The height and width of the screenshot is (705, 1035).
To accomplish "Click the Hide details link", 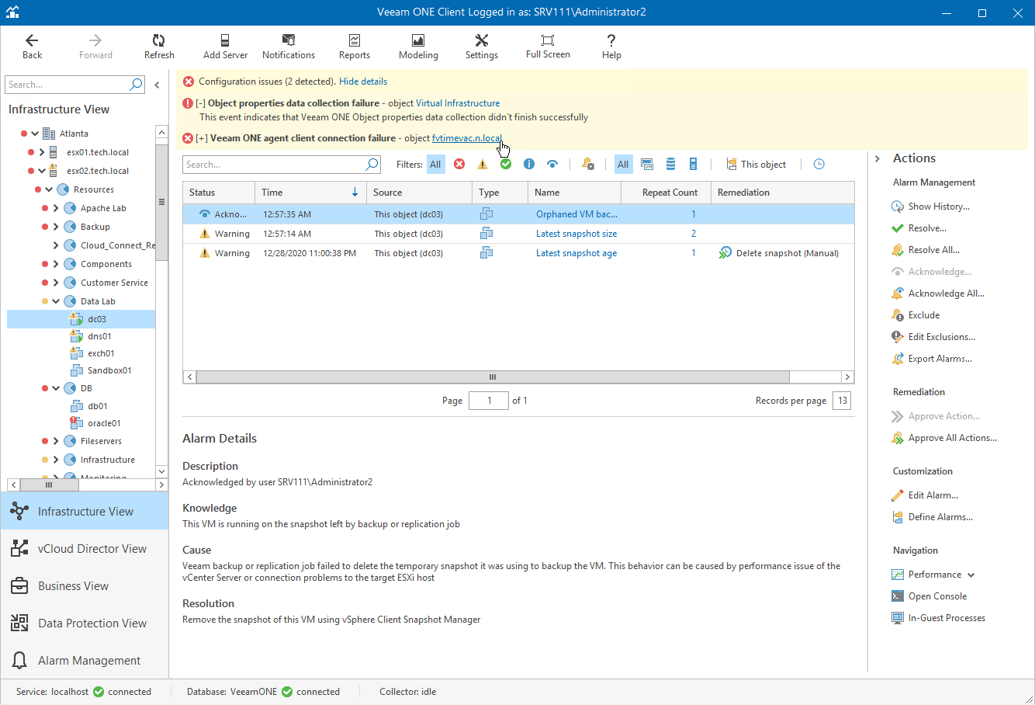I will [x=363, y=82].
